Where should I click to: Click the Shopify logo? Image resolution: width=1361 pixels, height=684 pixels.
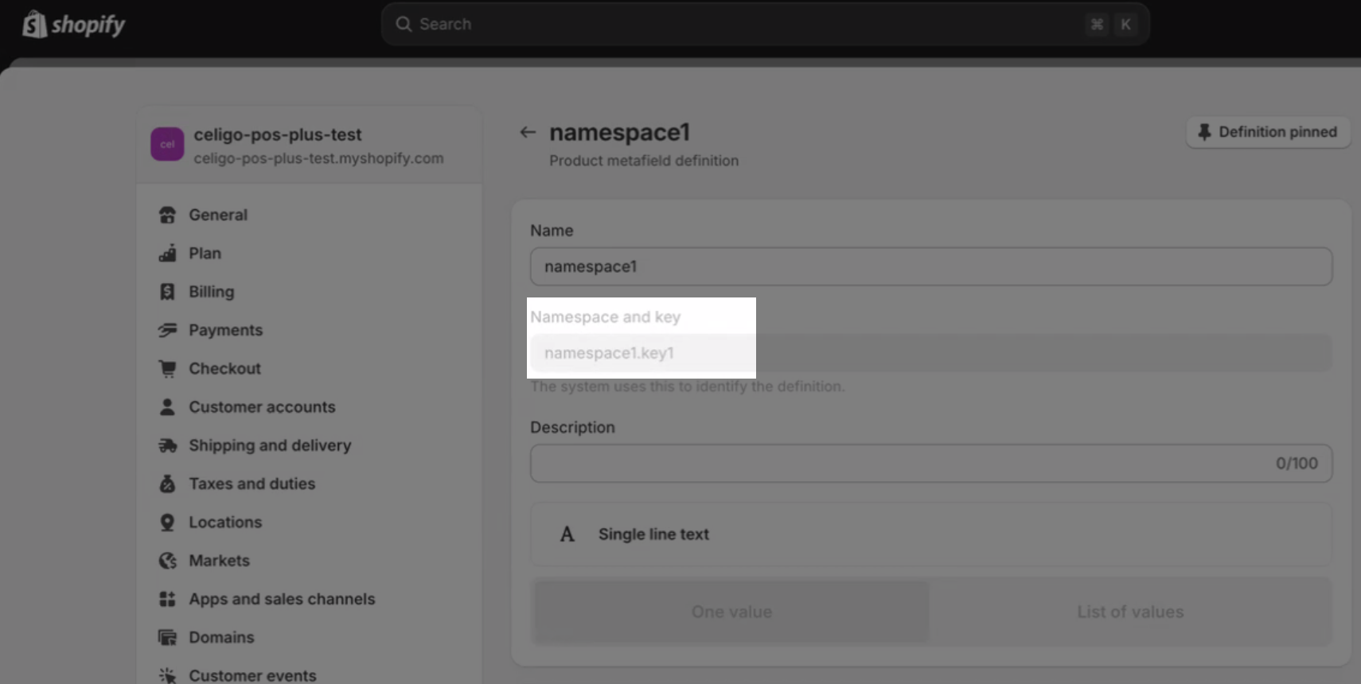point(74,25)
